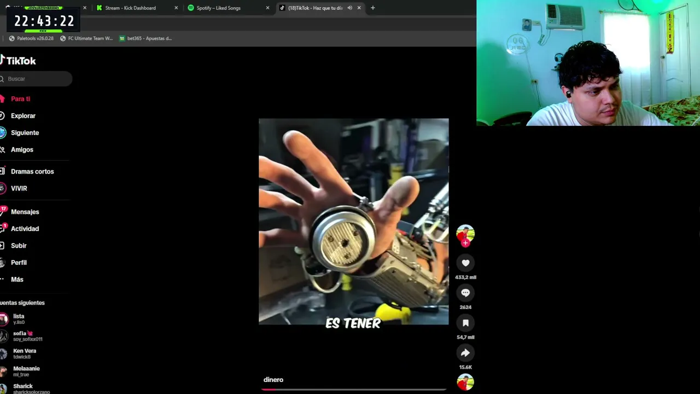The width and height of the screenshot is (700, 394).
Task: Click the 'dinero' video caption text
Action: pos(273,380)
